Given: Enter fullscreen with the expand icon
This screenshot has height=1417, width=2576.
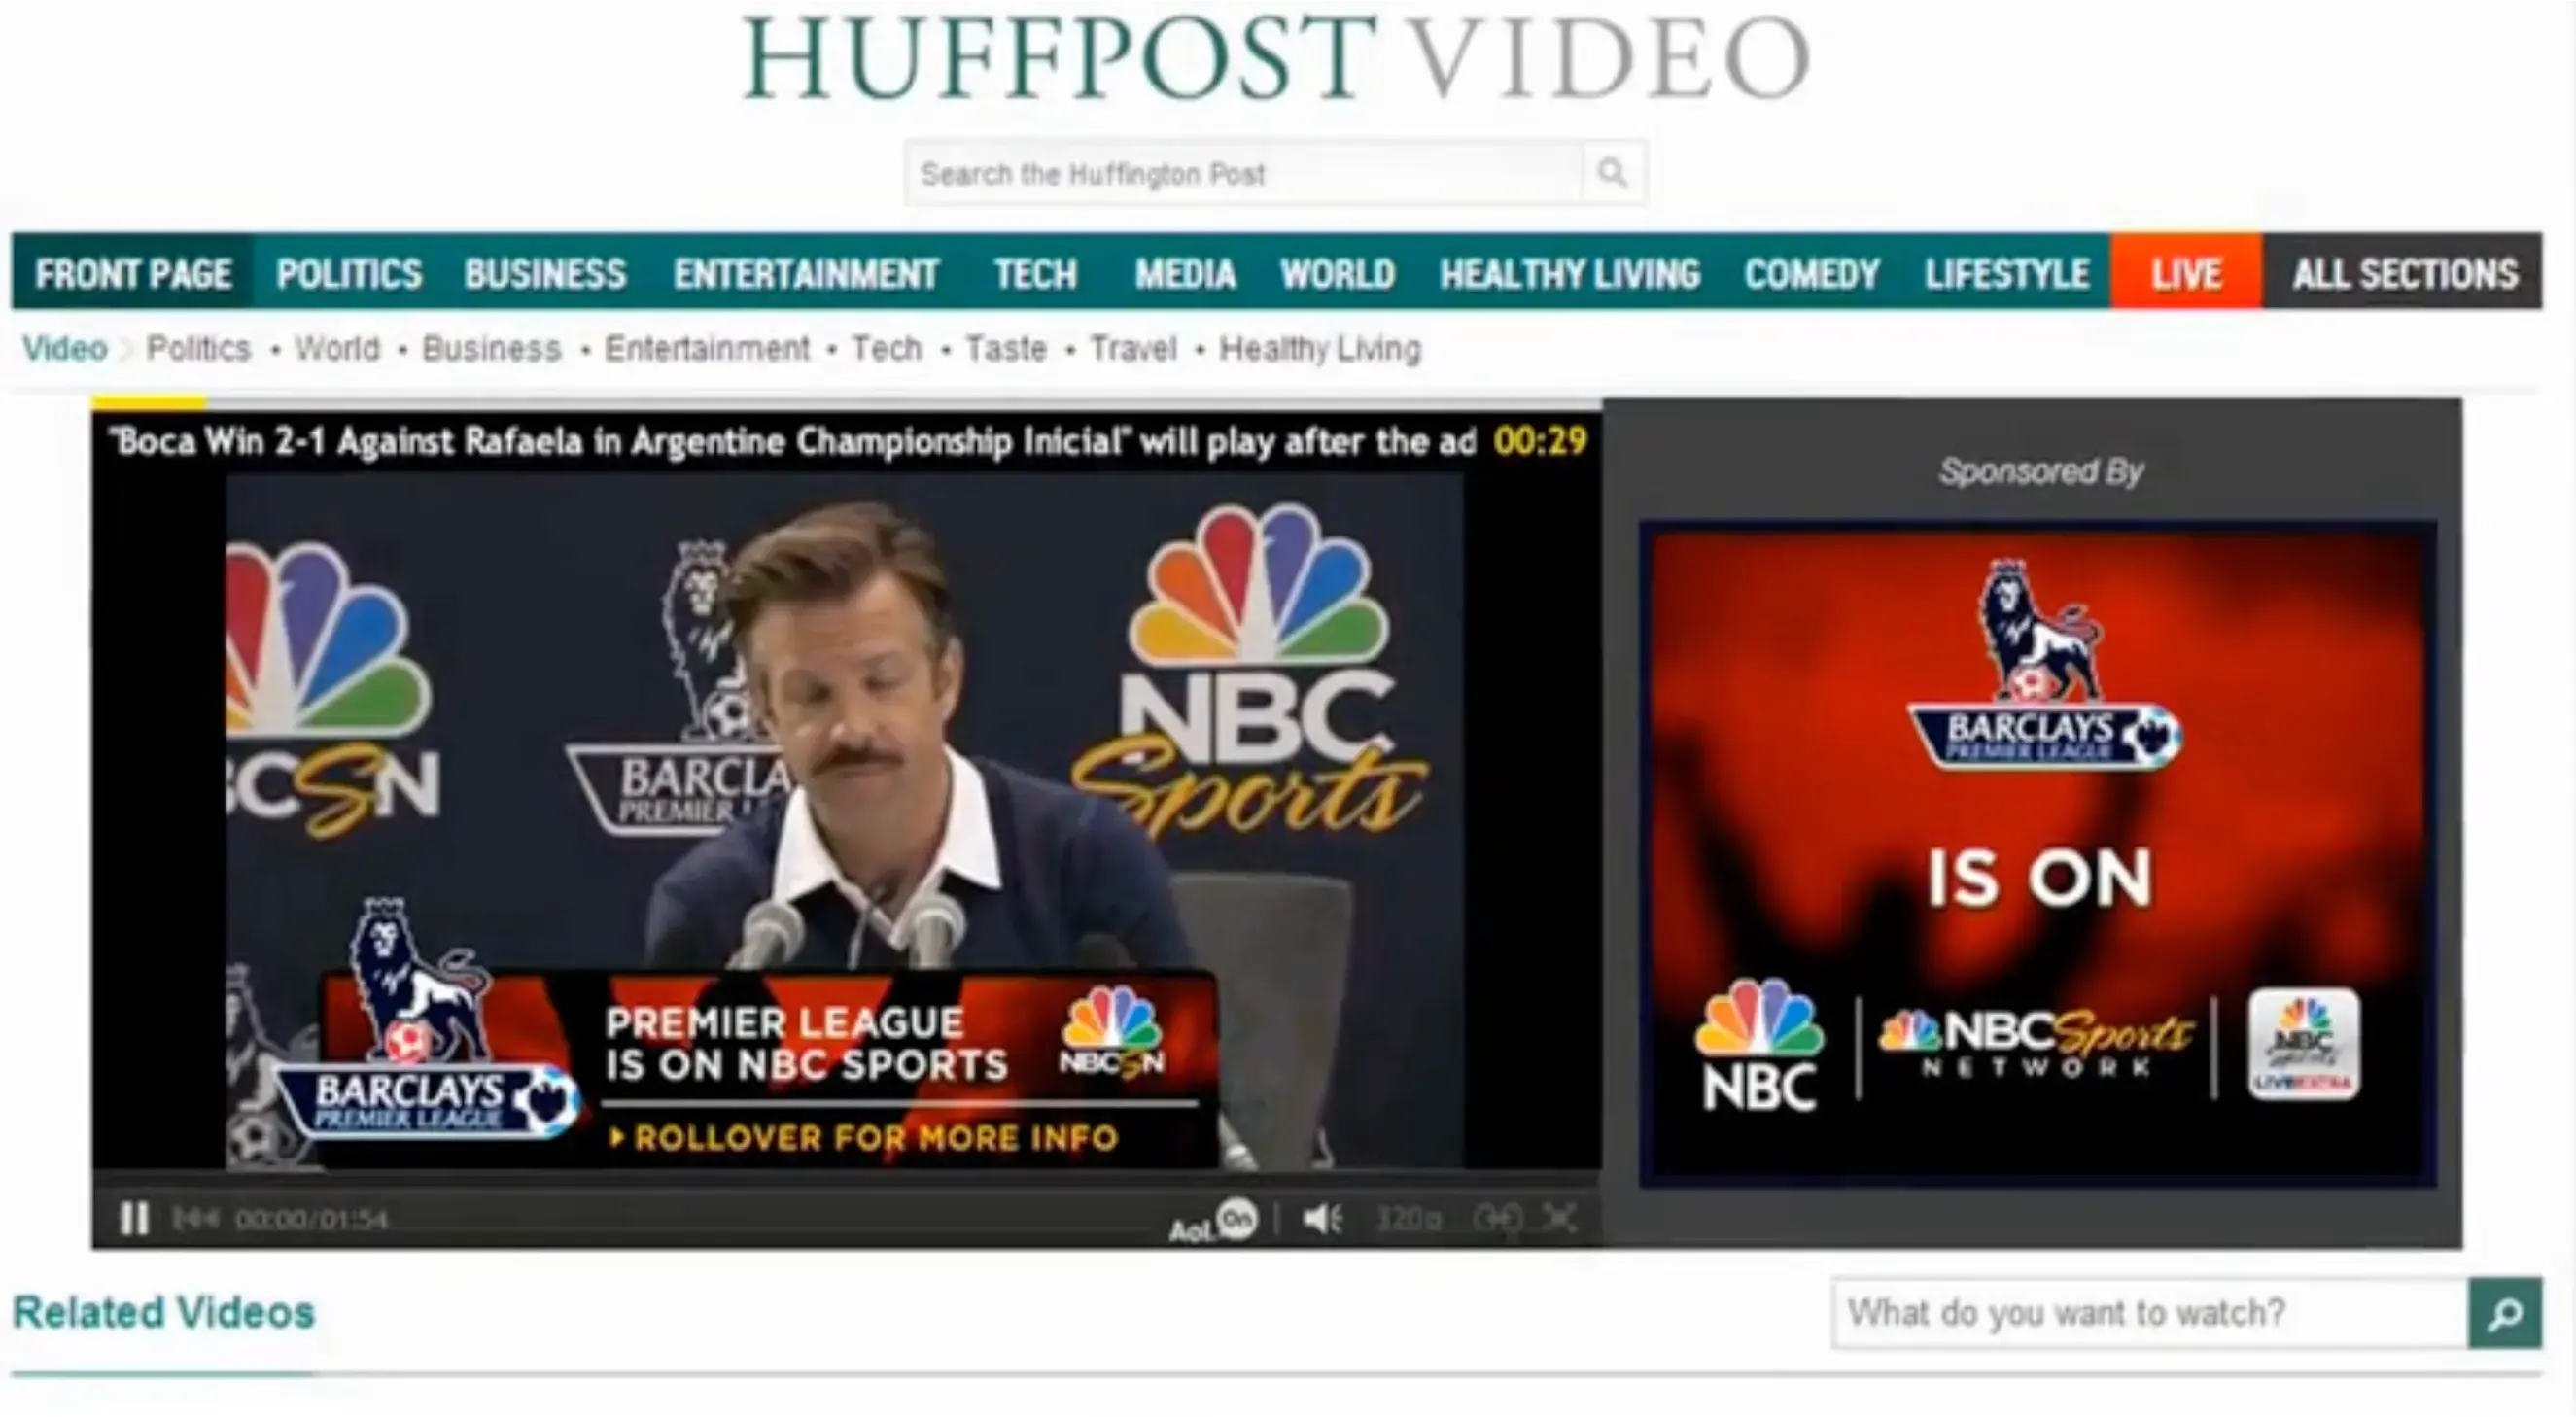Looking at the screenshot, I should click(1559, 1218).
